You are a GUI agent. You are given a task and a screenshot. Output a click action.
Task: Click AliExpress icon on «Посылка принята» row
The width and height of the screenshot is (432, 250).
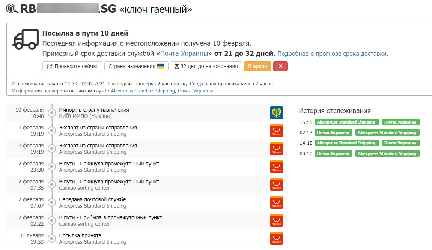[276, 238]
